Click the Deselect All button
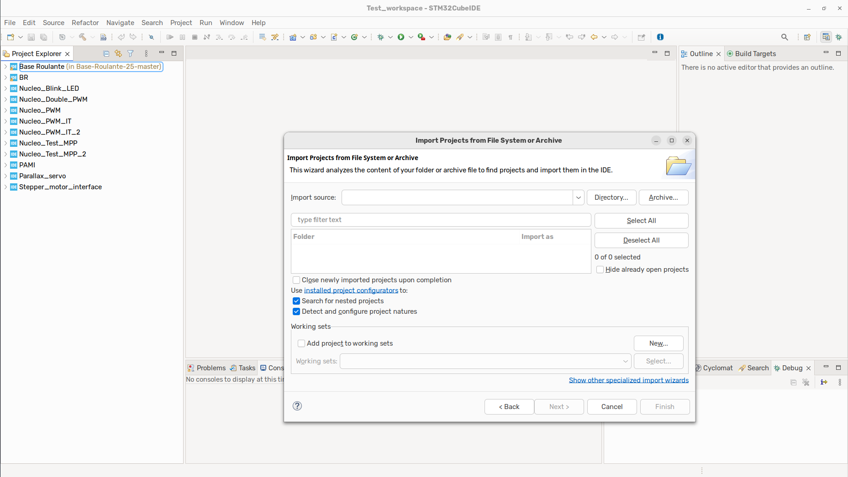The height and width of the screenshot is (477, 848). (x=641, y=240)
